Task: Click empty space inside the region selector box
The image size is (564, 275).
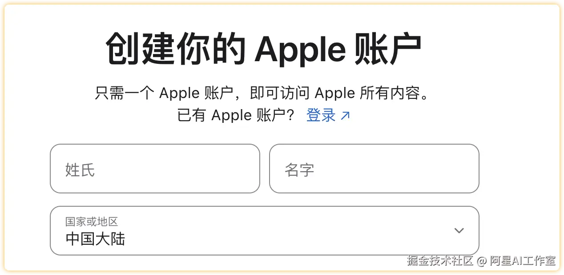Action: [289, 231]
